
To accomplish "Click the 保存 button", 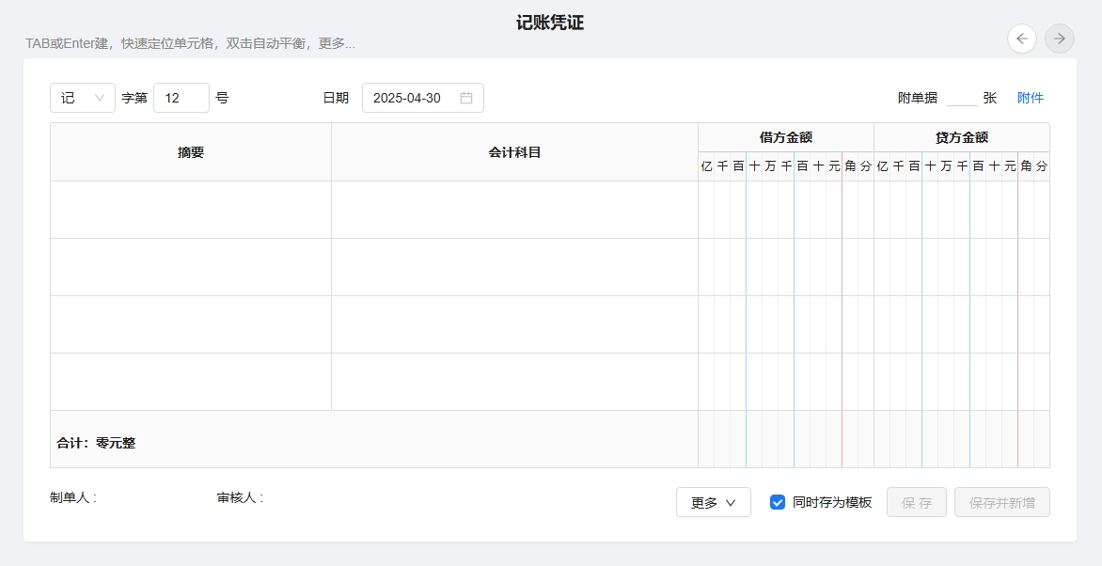I will (x=917, y=502).
